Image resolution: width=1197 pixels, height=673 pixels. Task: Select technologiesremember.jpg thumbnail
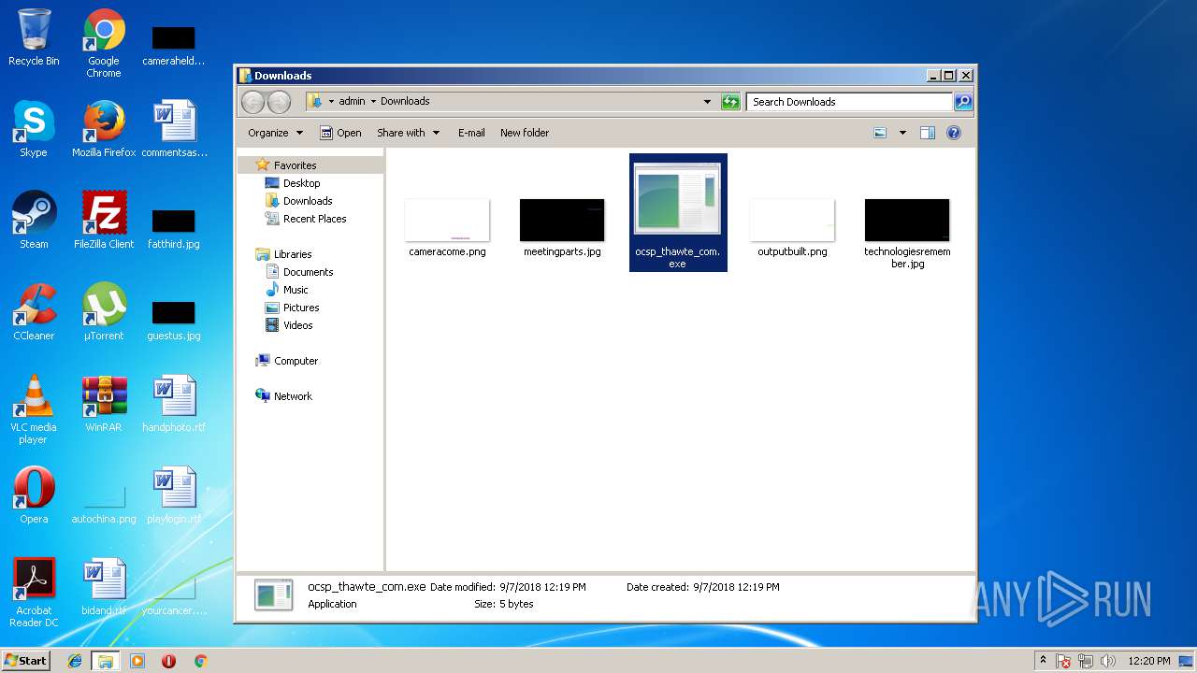[907, 234]
